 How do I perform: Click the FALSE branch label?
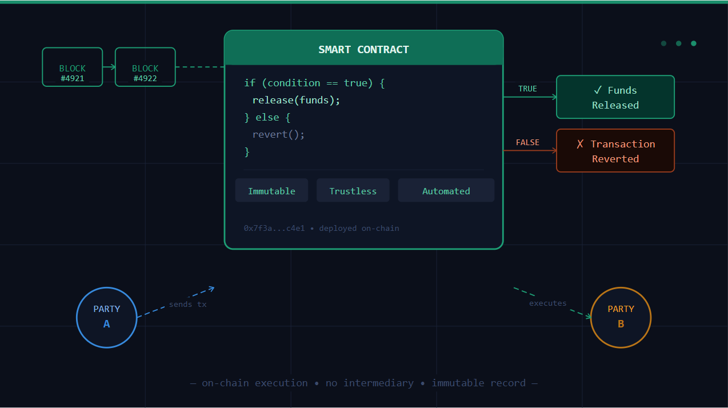(527, 142)
